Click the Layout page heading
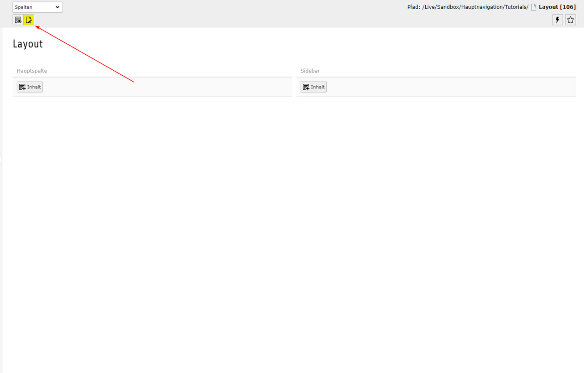This screenshot has width=584, height=373. [x=28, y=44]
